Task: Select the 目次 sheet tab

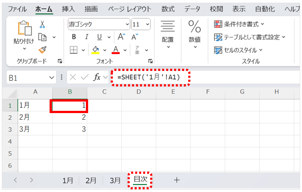Action: point(140,180)
